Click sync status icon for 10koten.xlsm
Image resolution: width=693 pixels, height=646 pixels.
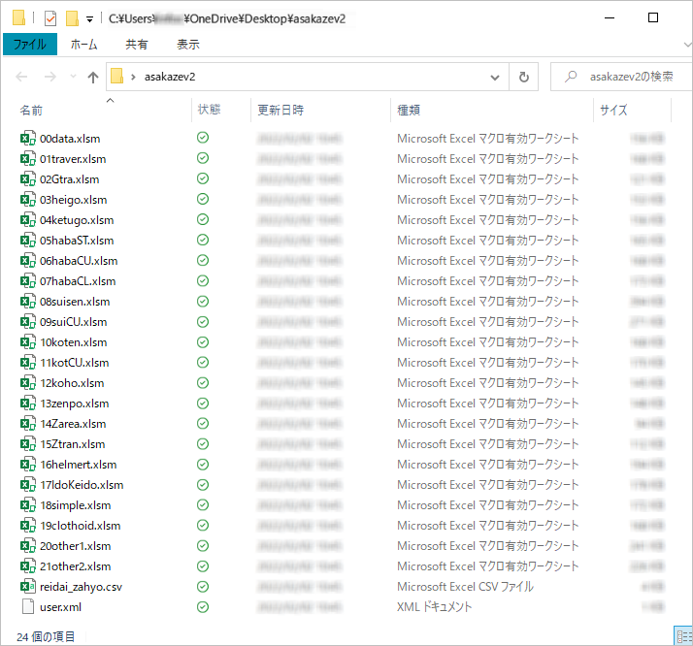(203, 342)
